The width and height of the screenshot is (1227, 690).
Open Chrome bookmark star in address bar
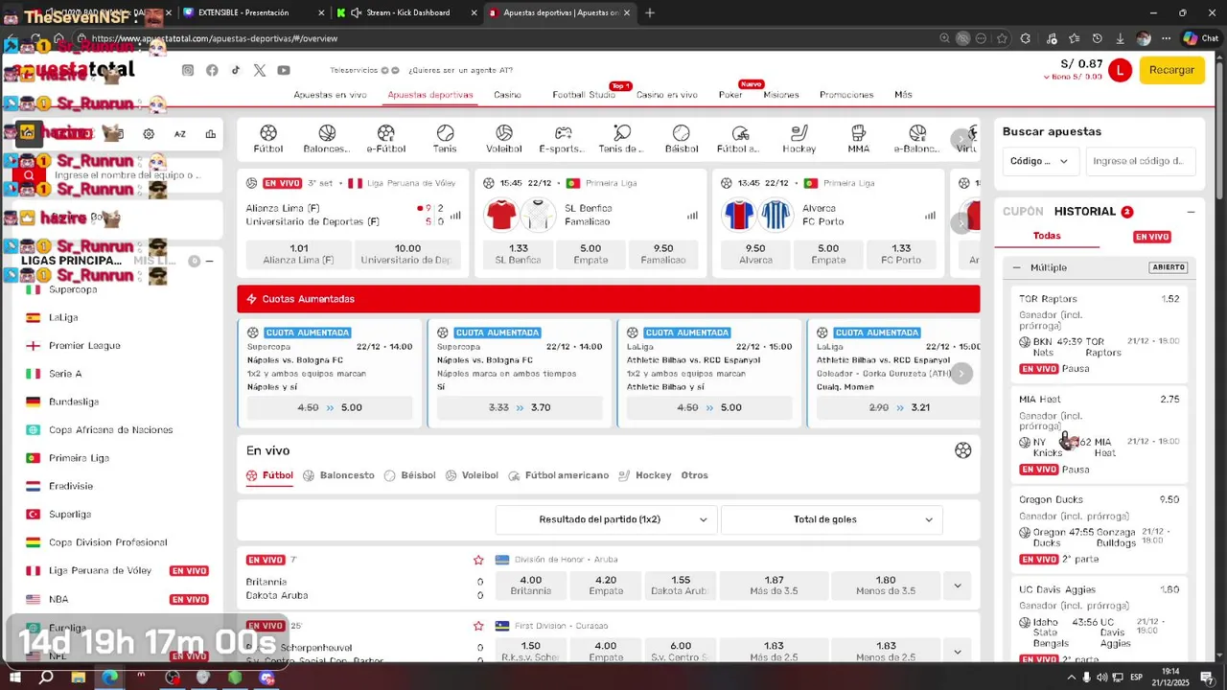1002,38
